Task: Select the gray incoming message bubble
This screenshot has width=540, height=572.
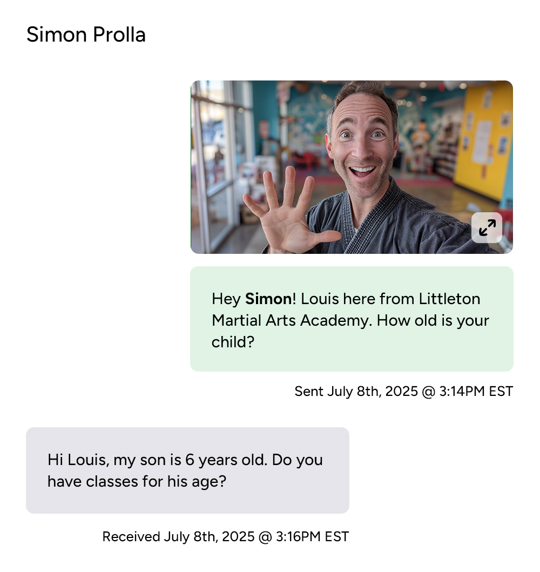Action: [x=187, y=470]
